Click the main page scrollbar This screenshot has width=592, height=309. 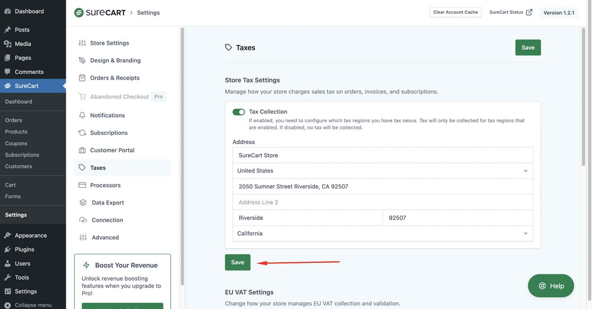click(x=583, y=97)
